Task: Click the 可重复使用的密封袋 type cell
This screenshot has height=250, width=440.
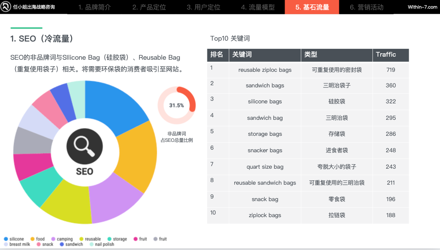Action: click(337, 70)
